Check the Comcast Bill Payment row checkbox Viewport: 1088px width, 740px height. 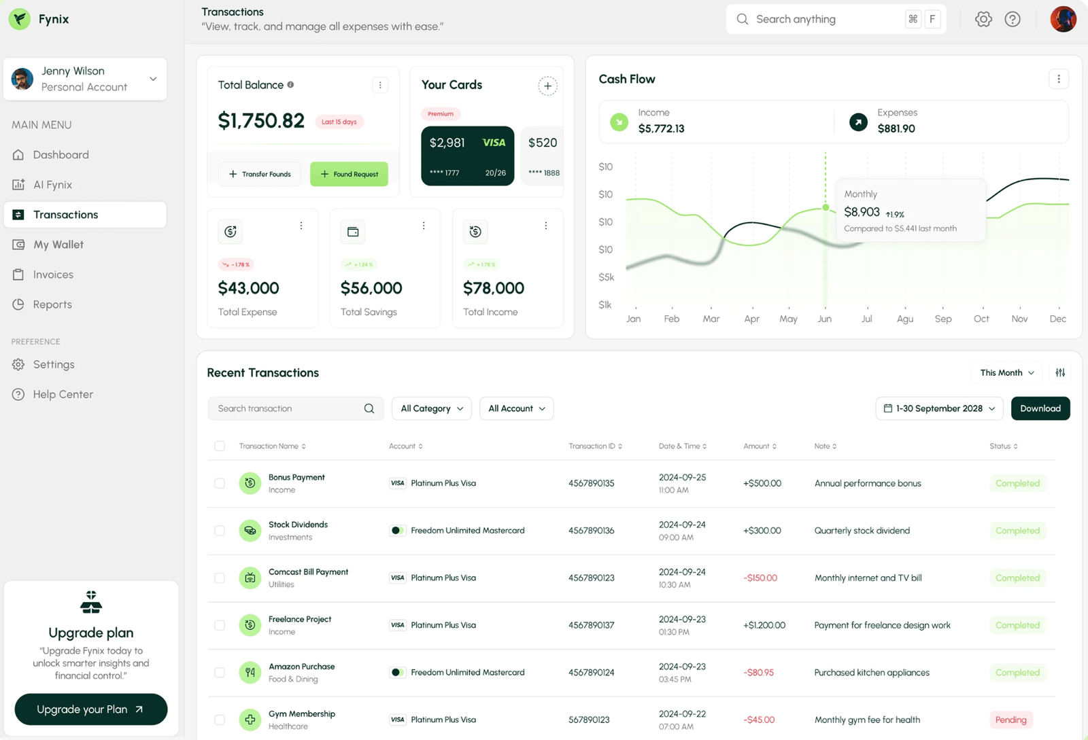tap(220, 578)
